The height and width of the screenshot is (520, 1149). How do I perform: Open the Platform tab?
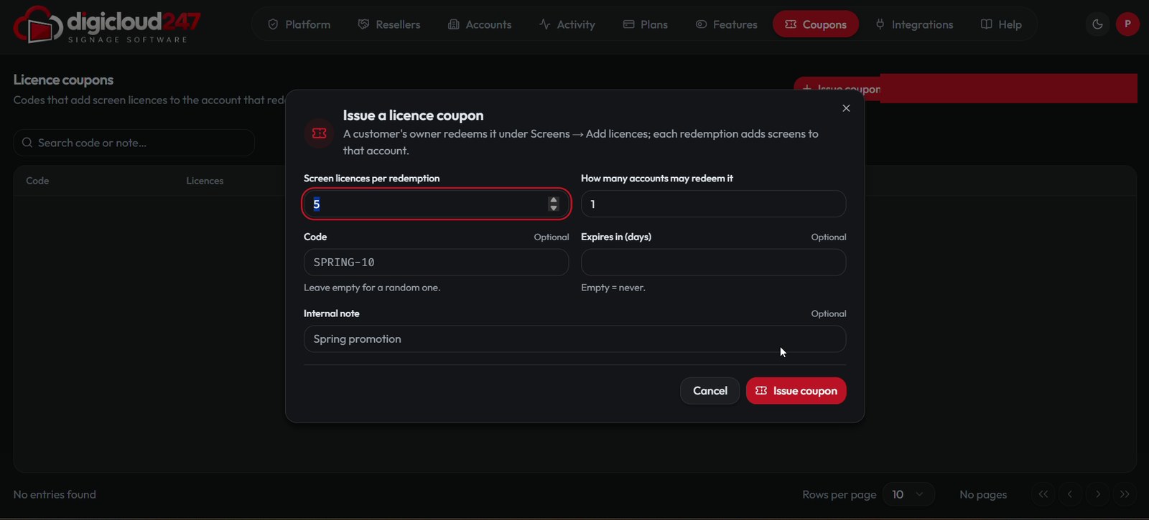pos(299,24)
